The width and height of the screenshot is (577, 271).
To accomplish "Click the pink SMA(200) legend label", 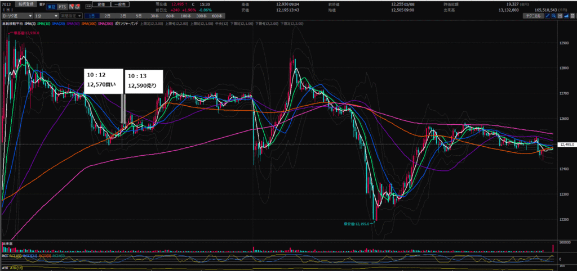I will [x=105, y=24].
